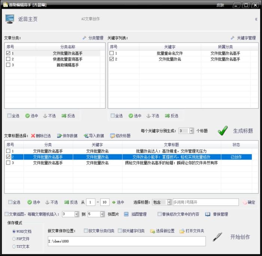Image resolution: width=262 pixels, height=256 pixels.
Task: Click the 返回主页 monitor icon
Action: tap(10, 19)
